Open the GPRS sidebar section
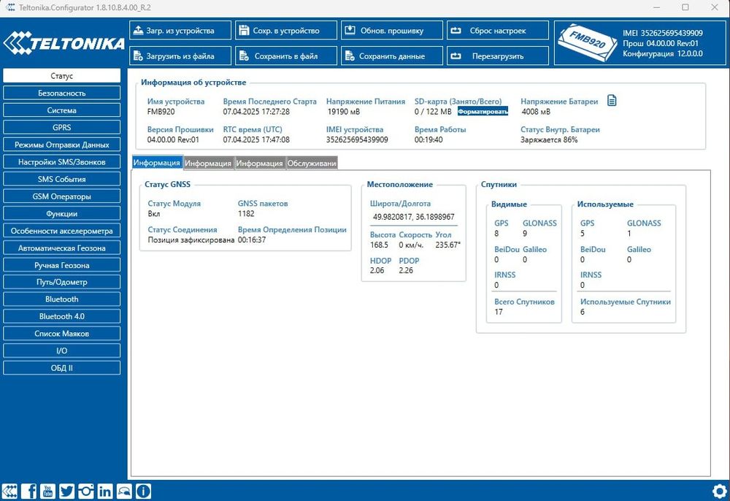Screen dimensions: 730x501 [61, 127]
